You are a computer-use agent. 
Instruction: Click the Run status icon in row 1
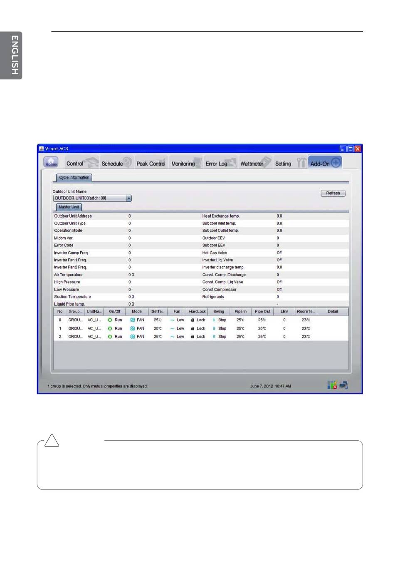click(110, 328)
